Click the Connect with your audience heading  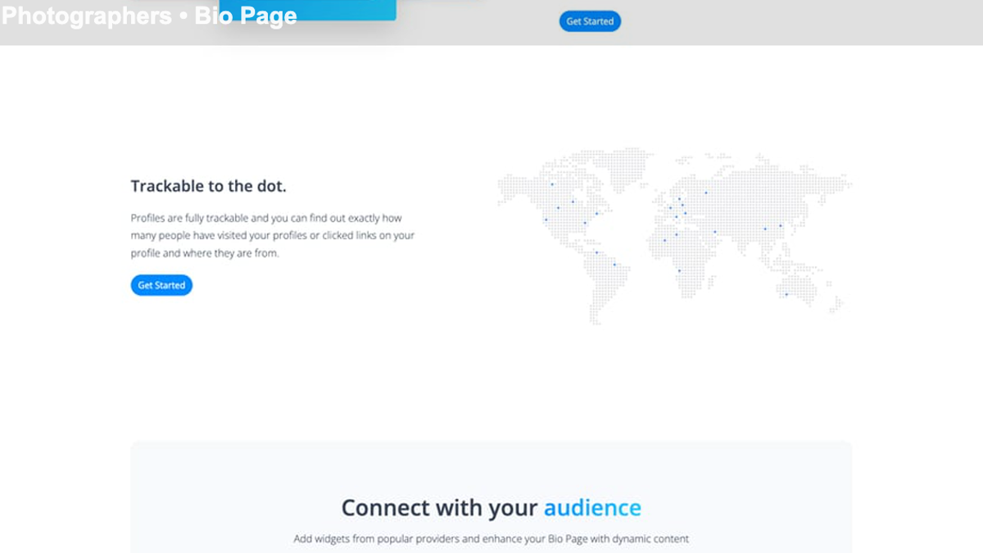491,507
